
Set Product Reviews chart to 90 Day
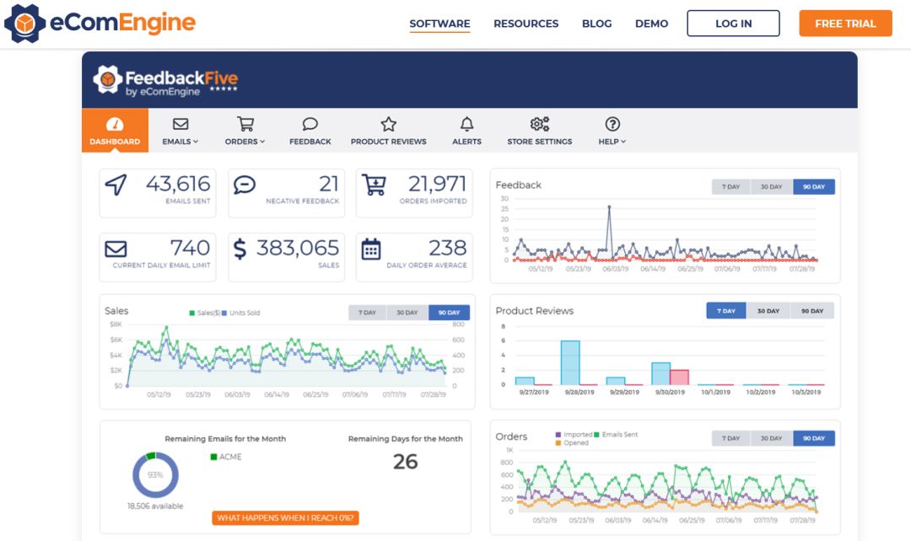[x=811, y=311]
